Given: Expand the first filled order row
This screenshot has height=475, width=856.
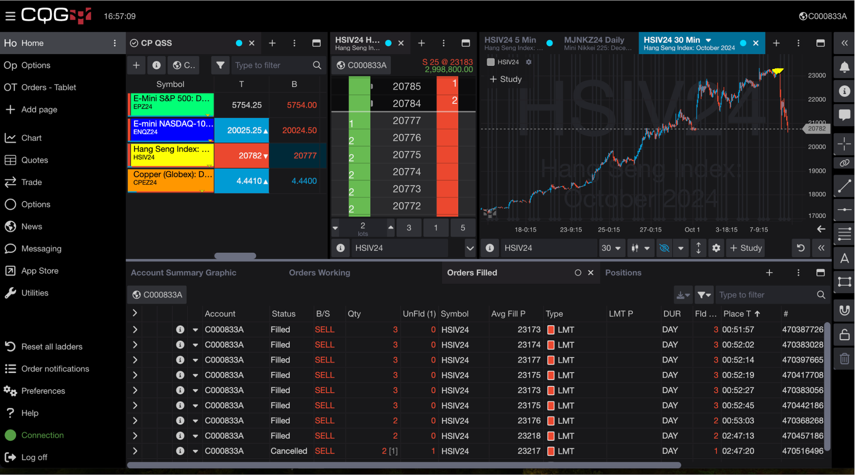Looking at the screenshot, I should (135, 330).
